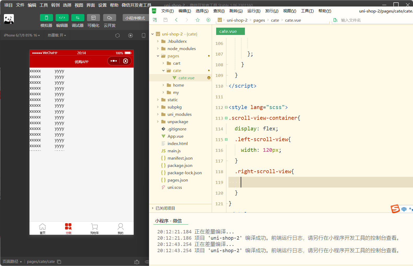Click the run play icon
This screenshot has height=266, width=413.
click(x=208, y=20)
